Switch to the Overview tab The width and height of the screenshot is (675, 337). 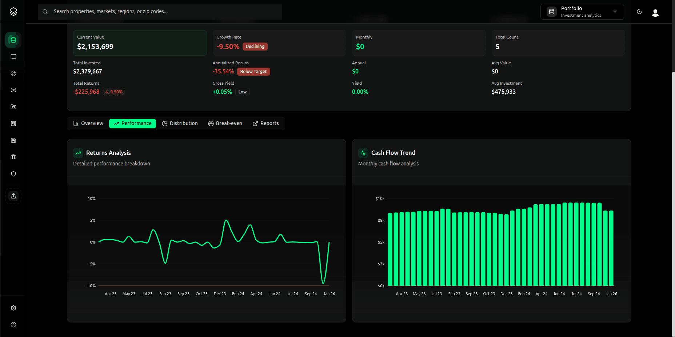[x=88, y=124]
